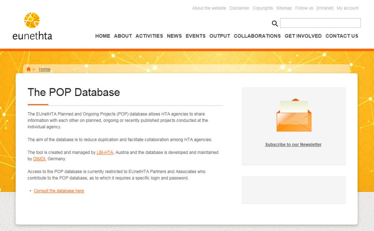Click The POP Database heading

[74, 92]
